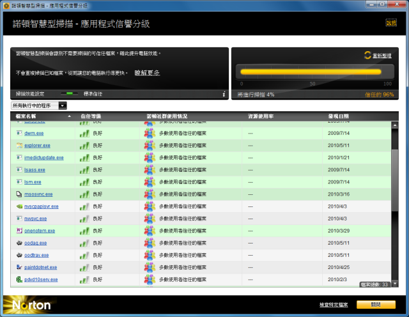
Task: Click the lsass.exe window icon
Action: pos(19,170)
